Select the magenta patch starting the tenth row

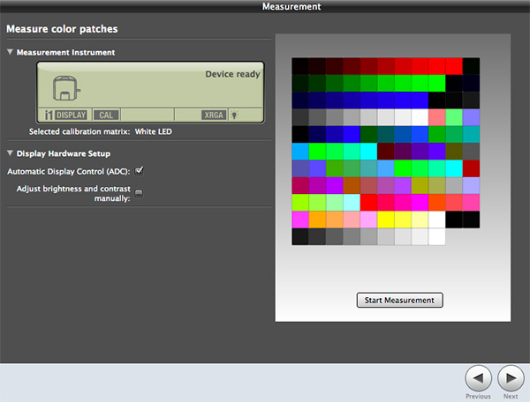point(300,219)
